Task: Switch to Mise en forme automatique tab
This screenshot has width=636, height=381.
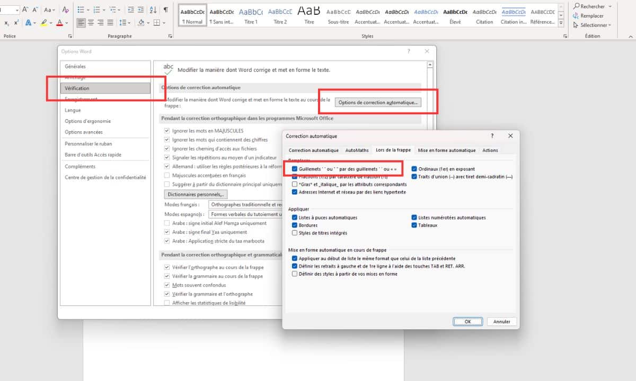Action: (x=447, y=150)
